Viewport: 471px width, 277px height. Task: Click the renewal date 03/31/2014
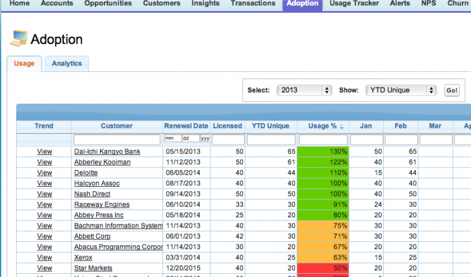point(183,258)
